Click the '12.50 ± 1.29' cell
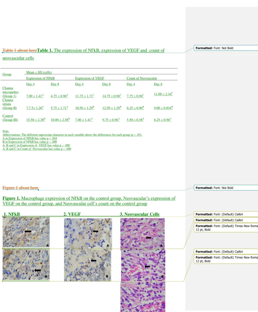The width and height of the screenshot is (258, 312). click(x=112, y=108)
